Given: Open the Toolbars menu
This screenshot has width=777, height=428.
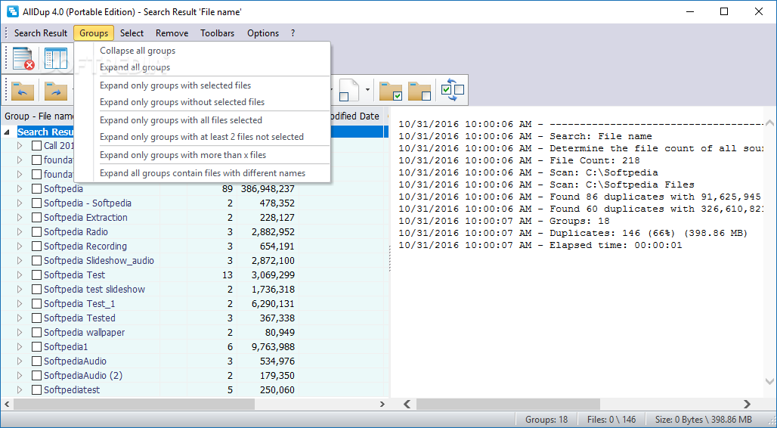Looking at the screenshot, I should tap(218, 33).
